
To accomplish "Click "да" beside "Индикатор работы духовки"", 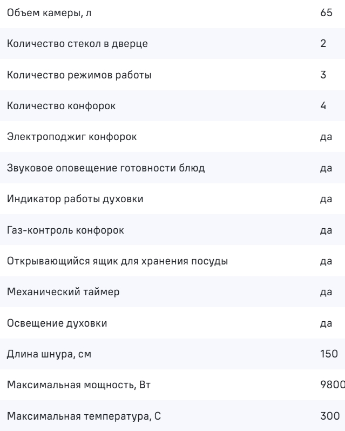I will point(326,200).
